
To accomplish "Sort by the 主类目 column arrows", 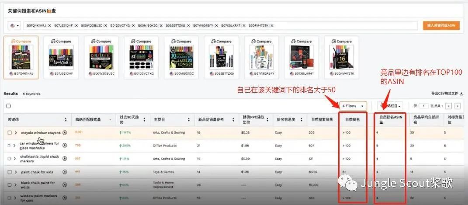I will [x=189, y=120].
